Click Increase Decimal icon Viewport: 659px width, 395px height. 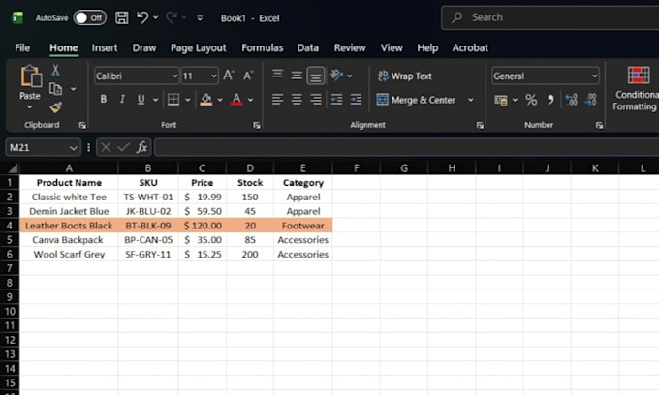click(x=571, y=100)
